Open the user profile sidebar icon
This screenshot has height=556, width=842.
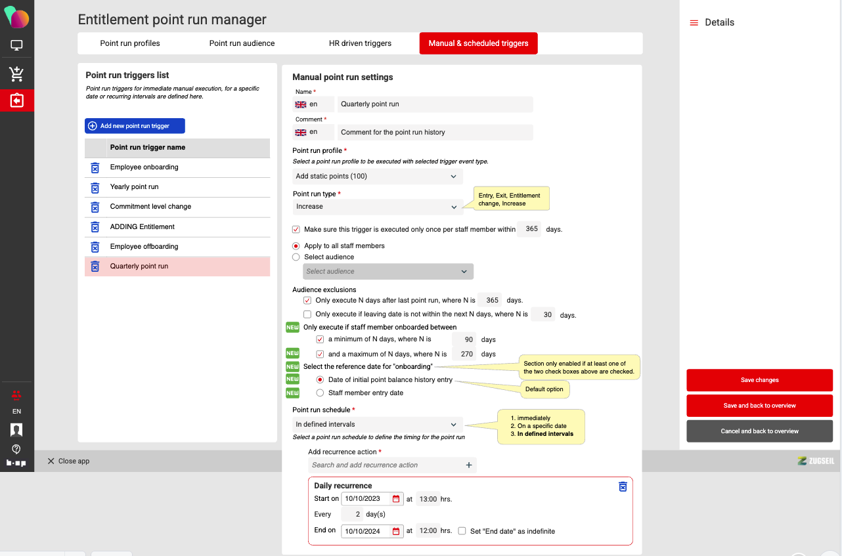pyautogui.click(x=16, y=430)
